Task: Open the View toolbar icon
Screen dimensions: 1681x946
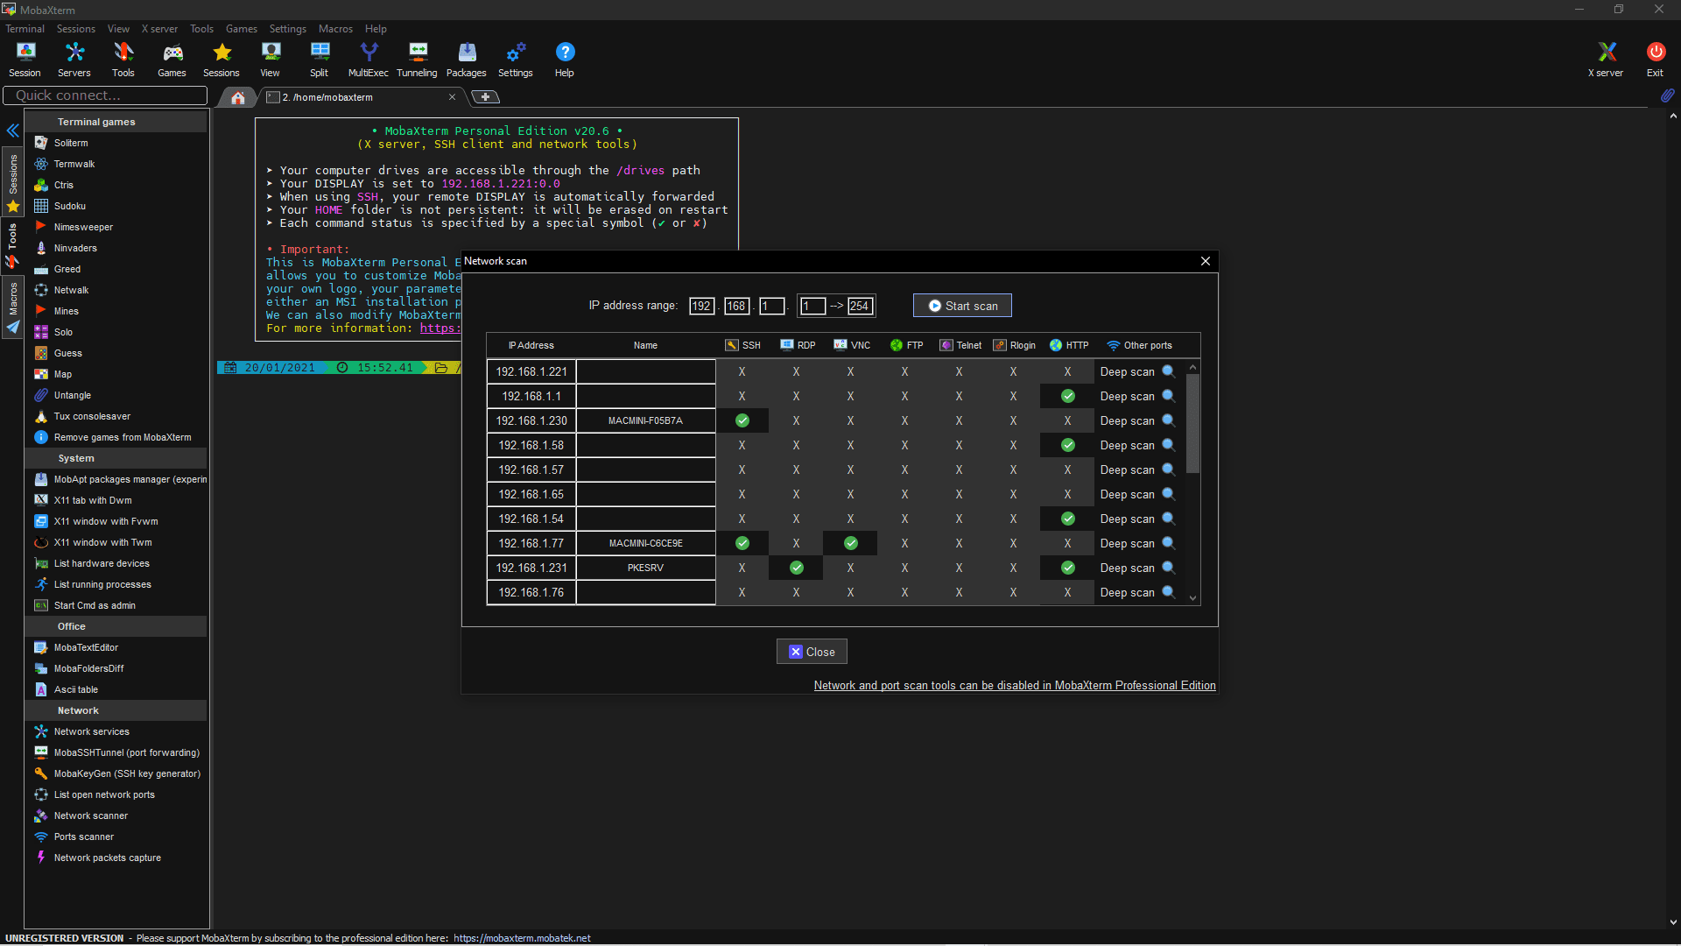Action: tap(271, 60)
